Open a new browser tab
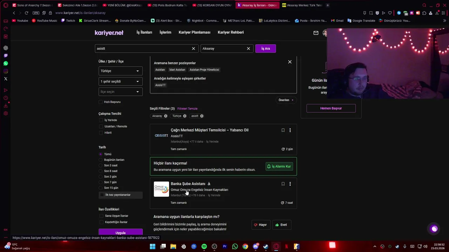This screenshot has width=449, height=252. pos(328,5)
